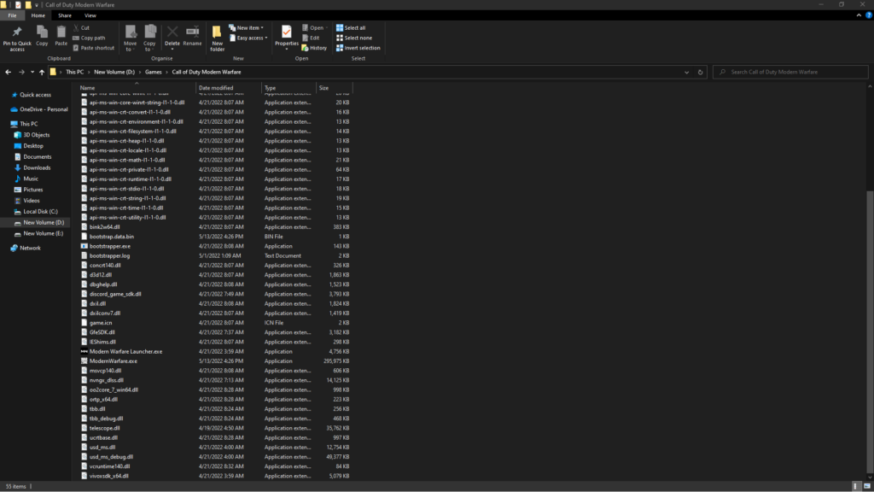
Task: Open the Move to menu
Action: pos(130,38)
